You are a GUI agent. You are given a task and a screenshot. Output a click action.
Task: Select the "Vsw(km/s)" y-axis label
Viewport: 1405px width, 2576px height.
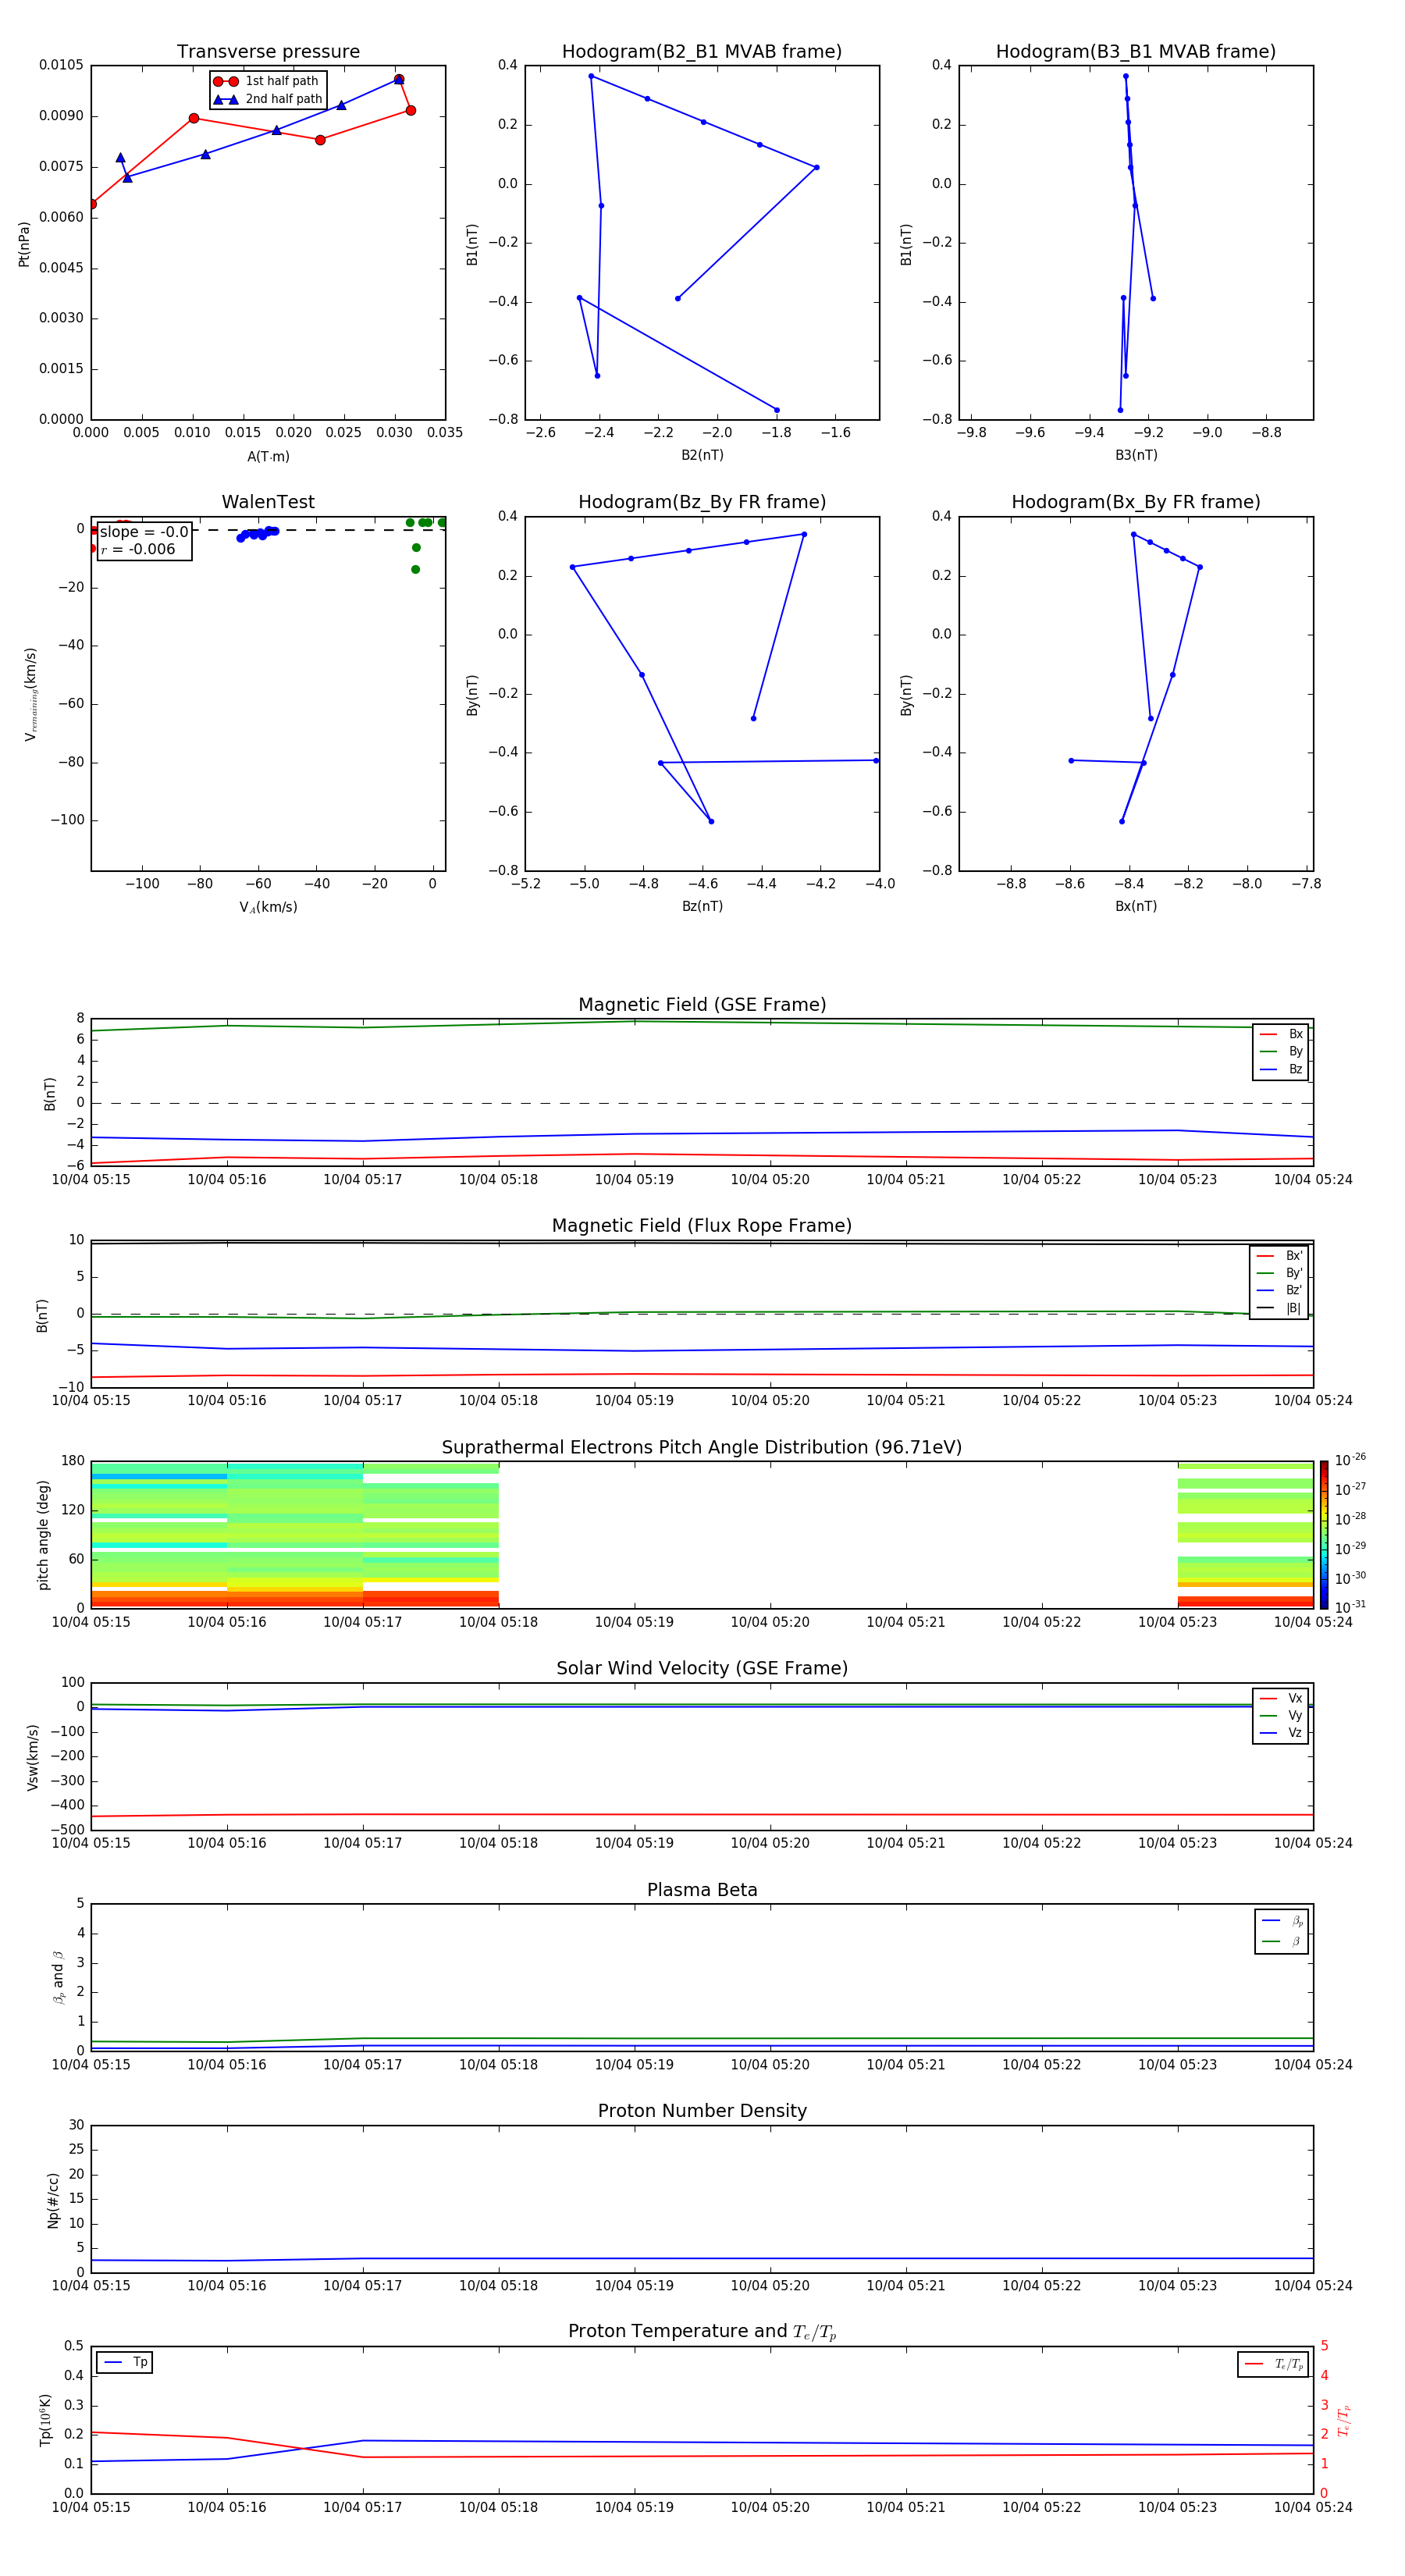(32, 1757)
